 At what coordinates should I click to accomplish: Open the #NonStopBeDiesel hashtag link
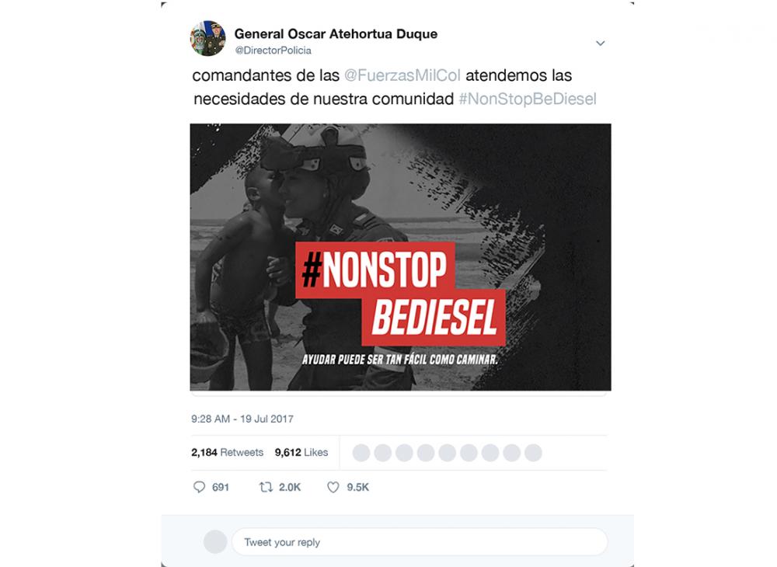click(x=528, y=99)
